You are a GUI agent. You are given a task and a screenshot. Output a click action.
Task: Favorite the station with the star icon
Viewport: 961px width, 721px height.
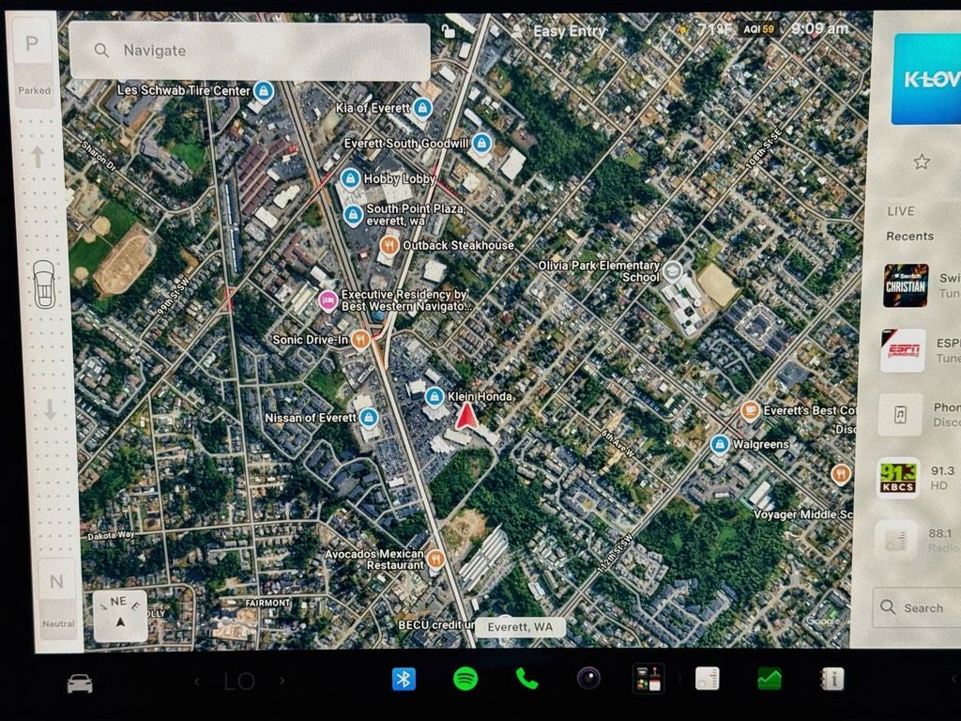coord(922,161)
